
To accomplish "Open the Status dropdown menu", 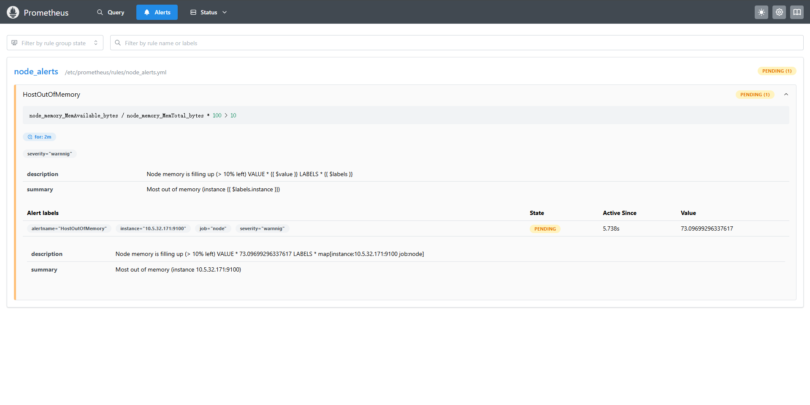I will (x=209, y=12).
